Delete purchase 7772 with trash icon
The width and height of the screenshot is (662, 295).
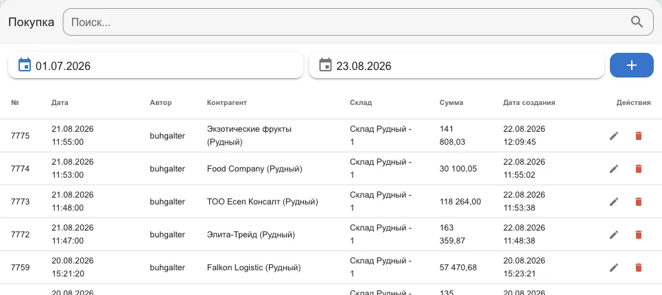point(639,235)
